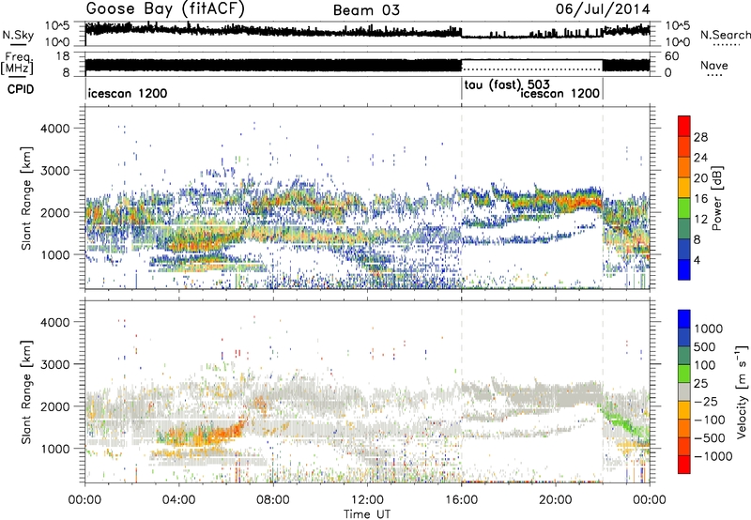Click the 'N.Sky' axis label
The image size is (751, 520).
click(18, 35)
